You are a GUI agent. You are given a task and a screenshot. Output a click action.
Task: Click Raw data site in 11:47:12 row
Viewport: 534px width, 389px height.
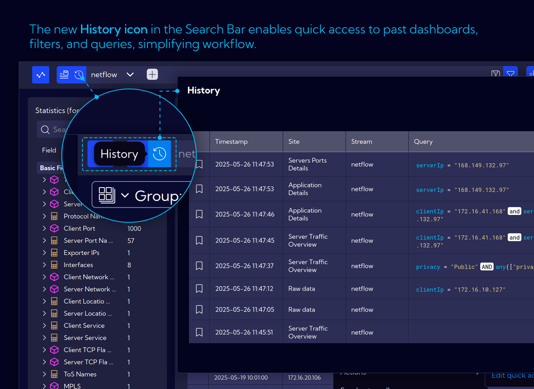[302, 288]
